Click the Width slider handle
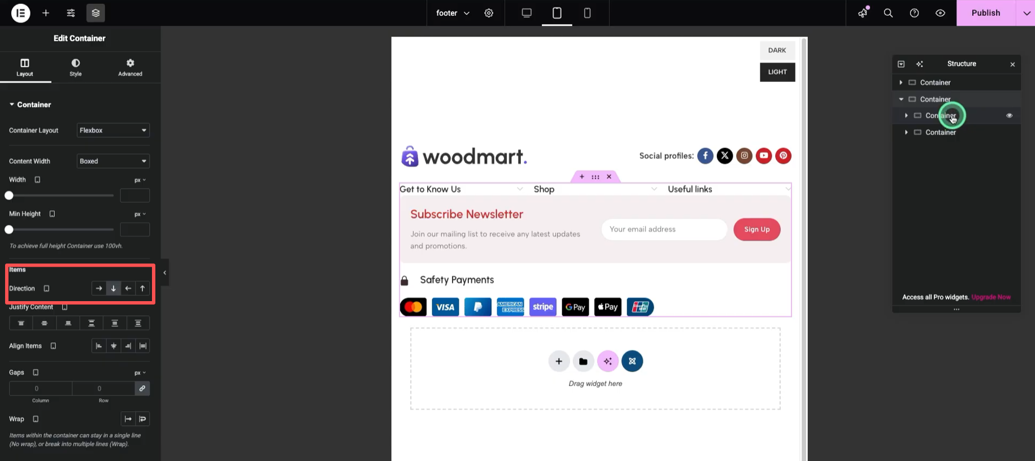 [x=9, y=195]
